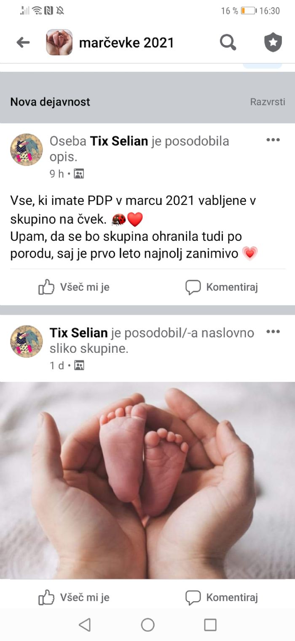Open the group search magnifier icon
The height and width of the screenshot is (641, 295).
coord(228,42)
